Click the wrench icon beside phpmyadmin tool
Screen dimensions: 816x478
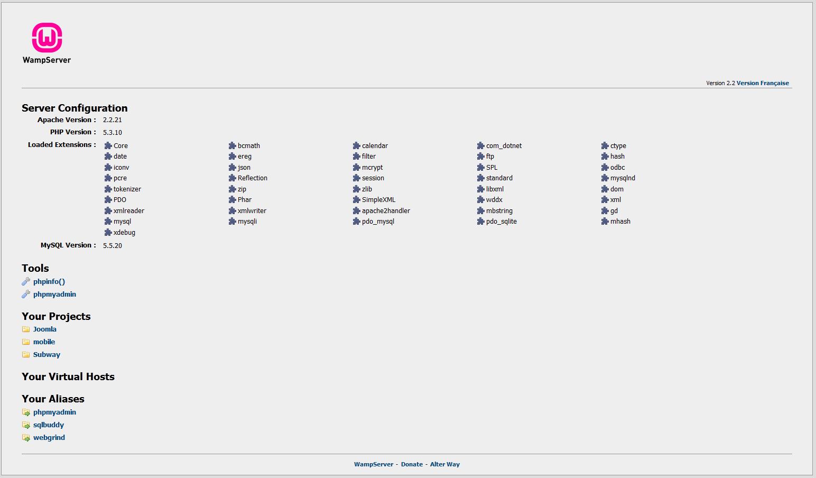point(26,294)
